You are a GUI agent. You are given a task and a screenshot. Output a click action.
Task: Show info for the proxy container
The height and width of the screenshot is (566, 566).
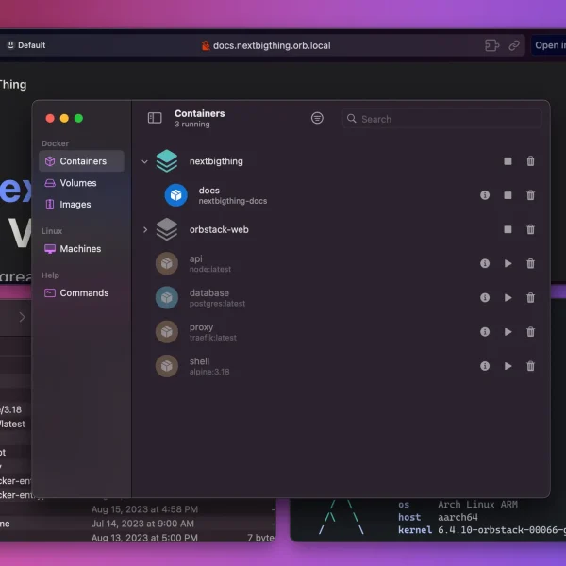click(x=485, y=332)
